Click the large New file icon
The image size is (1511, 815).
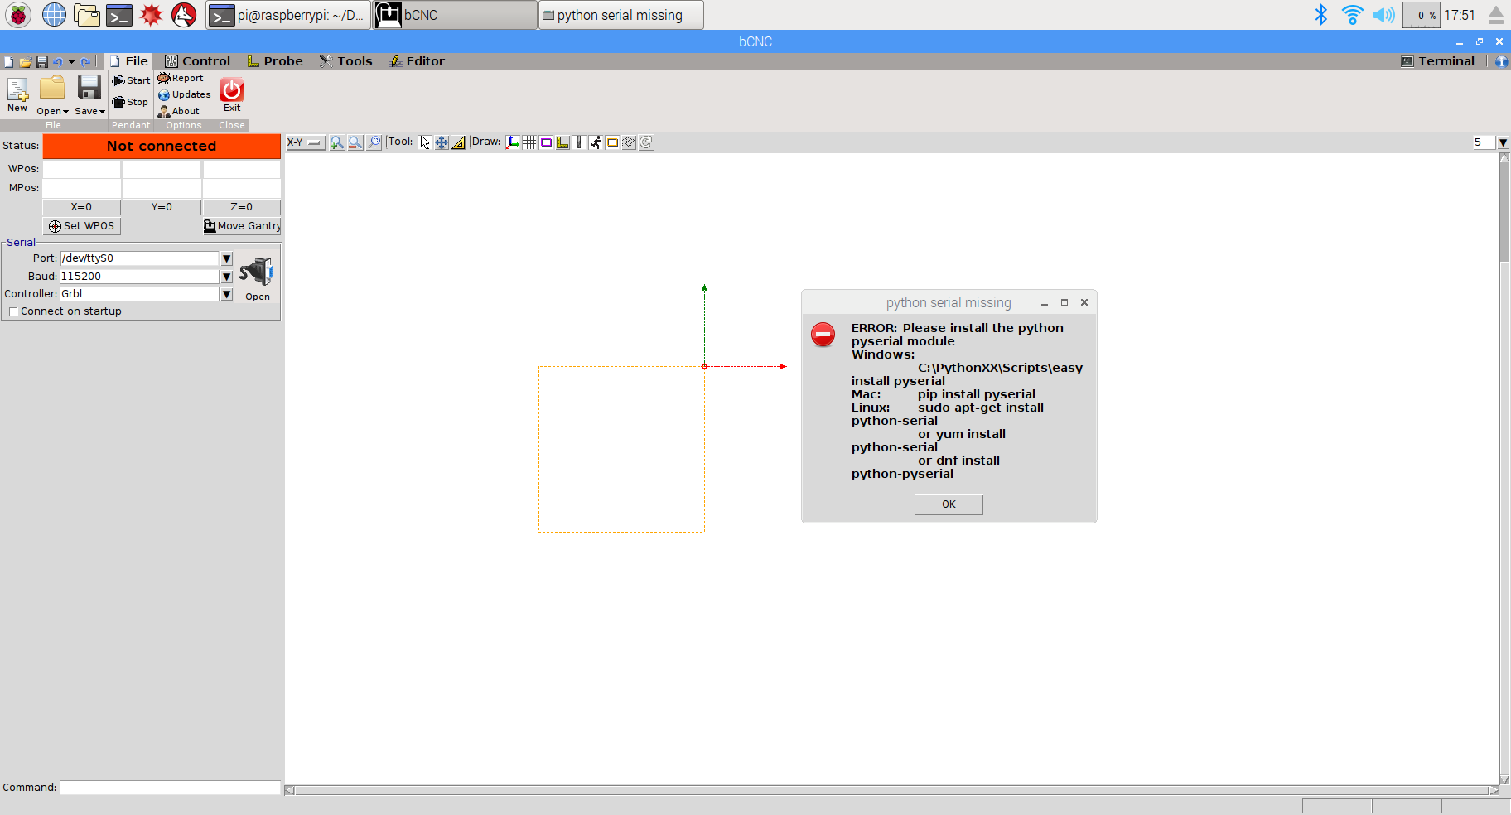(17, 89)
